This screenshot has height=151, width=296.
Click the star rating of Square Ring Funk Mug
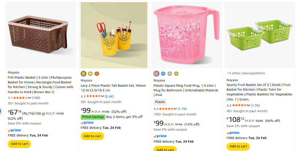click(166, 109)
